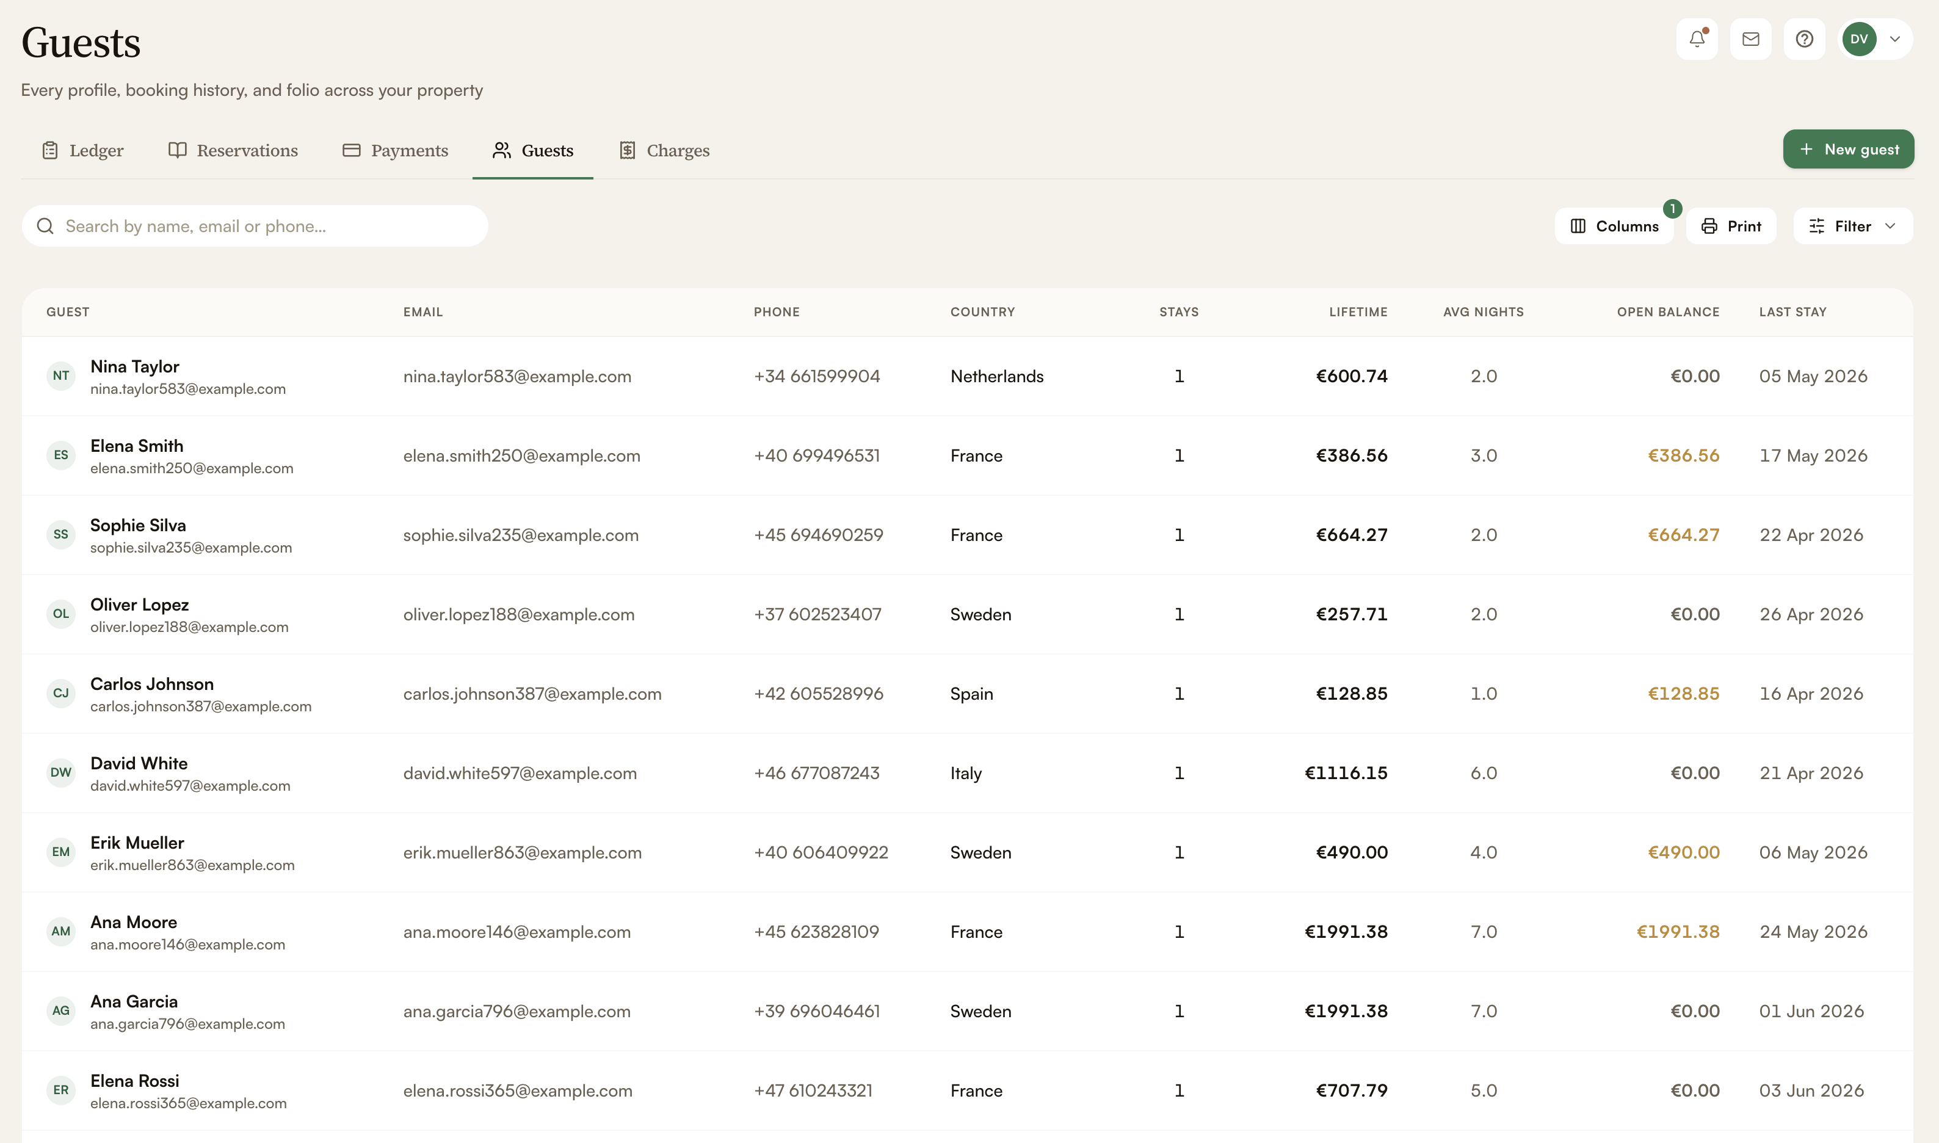
Task: Sort by the Country column header
Action: pyautogui.click(x=982, y=312)
